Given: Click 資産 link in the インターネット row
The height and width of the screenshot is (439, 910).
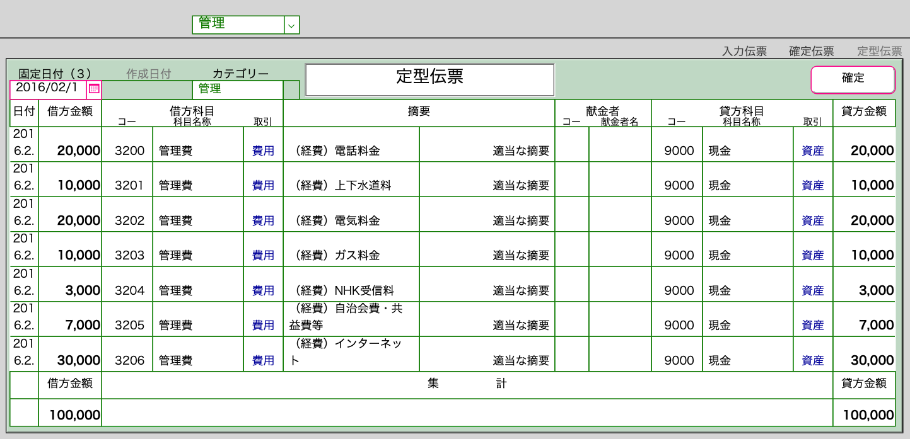Looking at the screenshot, I should click(x=812, y=361).
